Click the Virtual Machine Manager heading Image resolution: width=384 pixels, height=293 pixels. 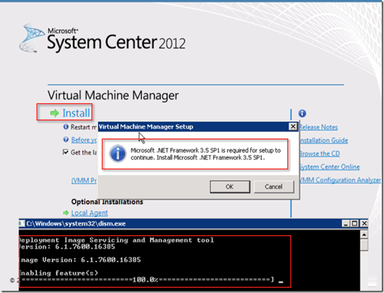tap(113, 96)
